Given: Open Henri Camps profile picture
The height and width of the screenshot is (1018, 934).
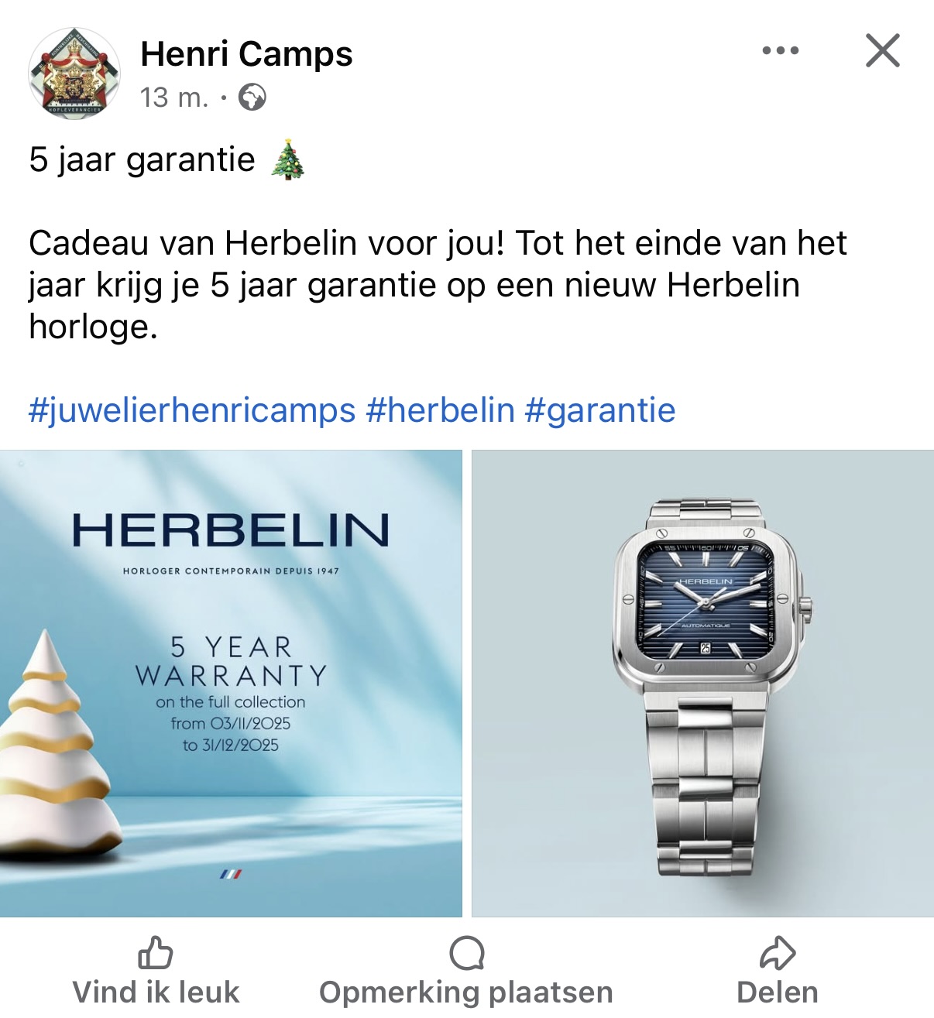Looking at the screenshot, I should [74, 74].
